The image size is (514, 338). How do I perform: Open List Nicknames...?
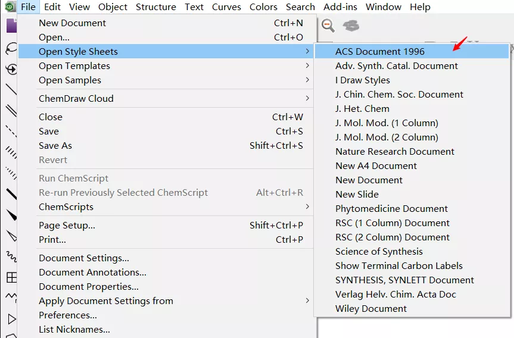pyautogui.click(x=166, y=330)
